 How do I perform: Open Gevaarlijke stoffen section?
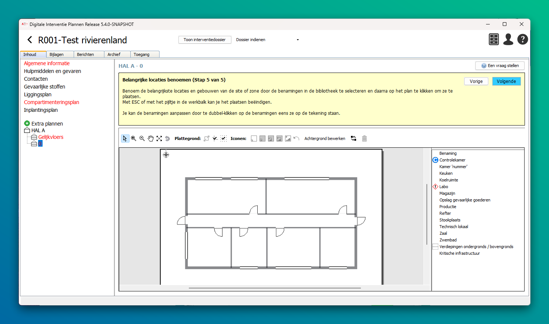[x=44, y=87]
